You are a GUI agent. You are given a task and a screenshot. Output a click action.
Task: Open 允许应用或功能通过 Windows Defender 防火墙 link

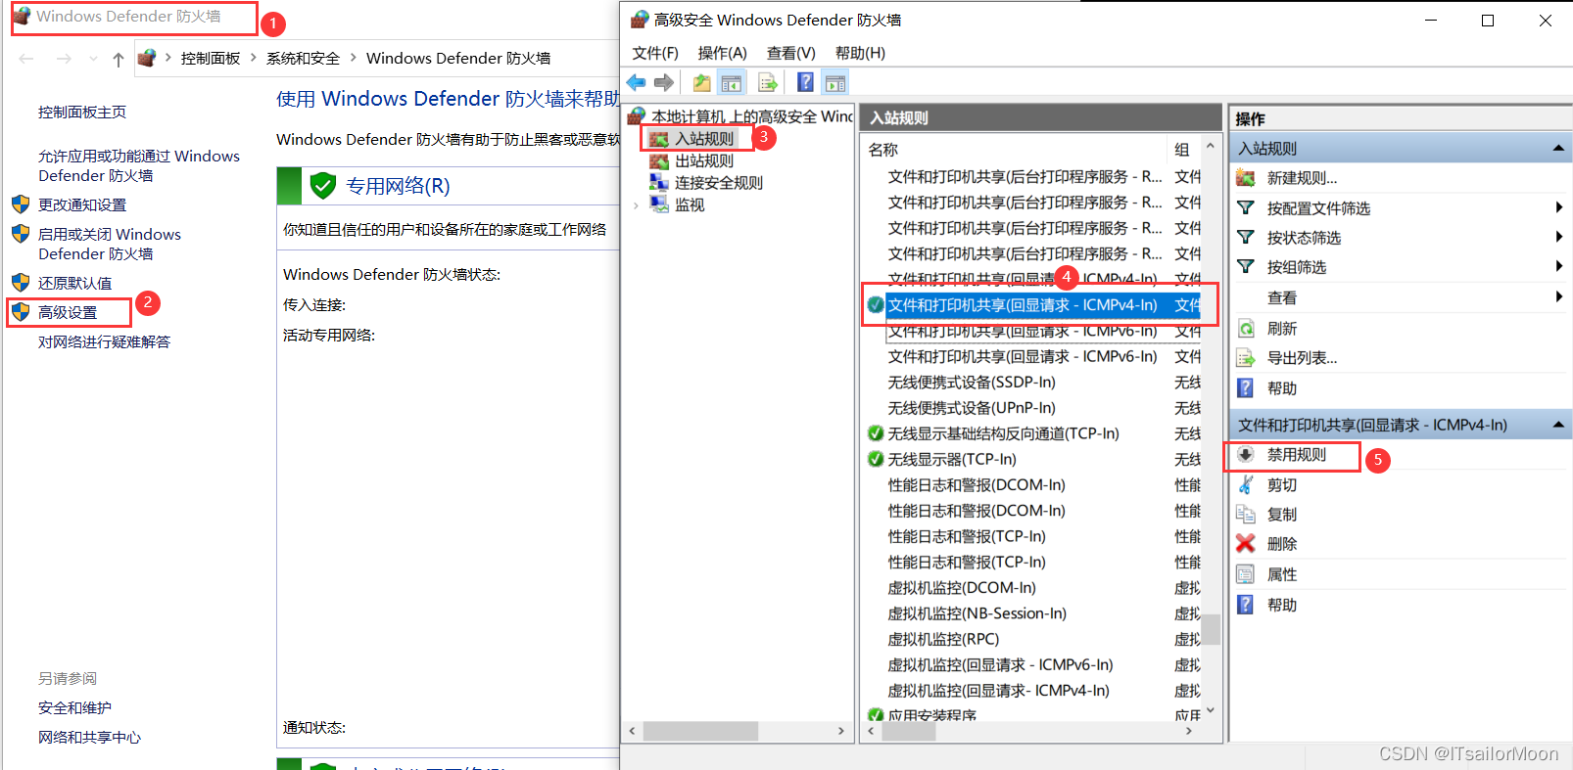point(139,165)
